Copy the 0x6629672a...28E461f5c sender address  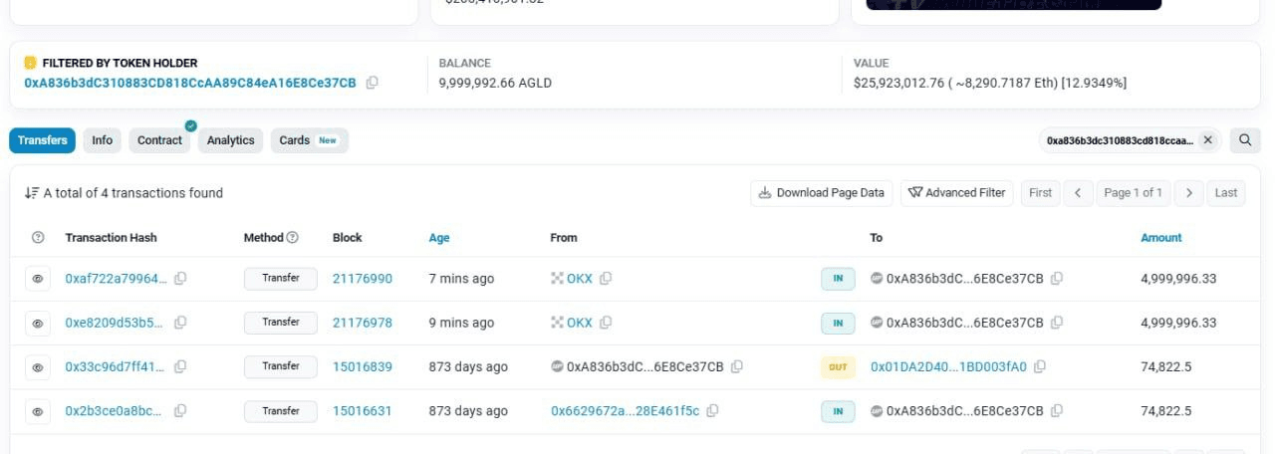pos(712,410)
